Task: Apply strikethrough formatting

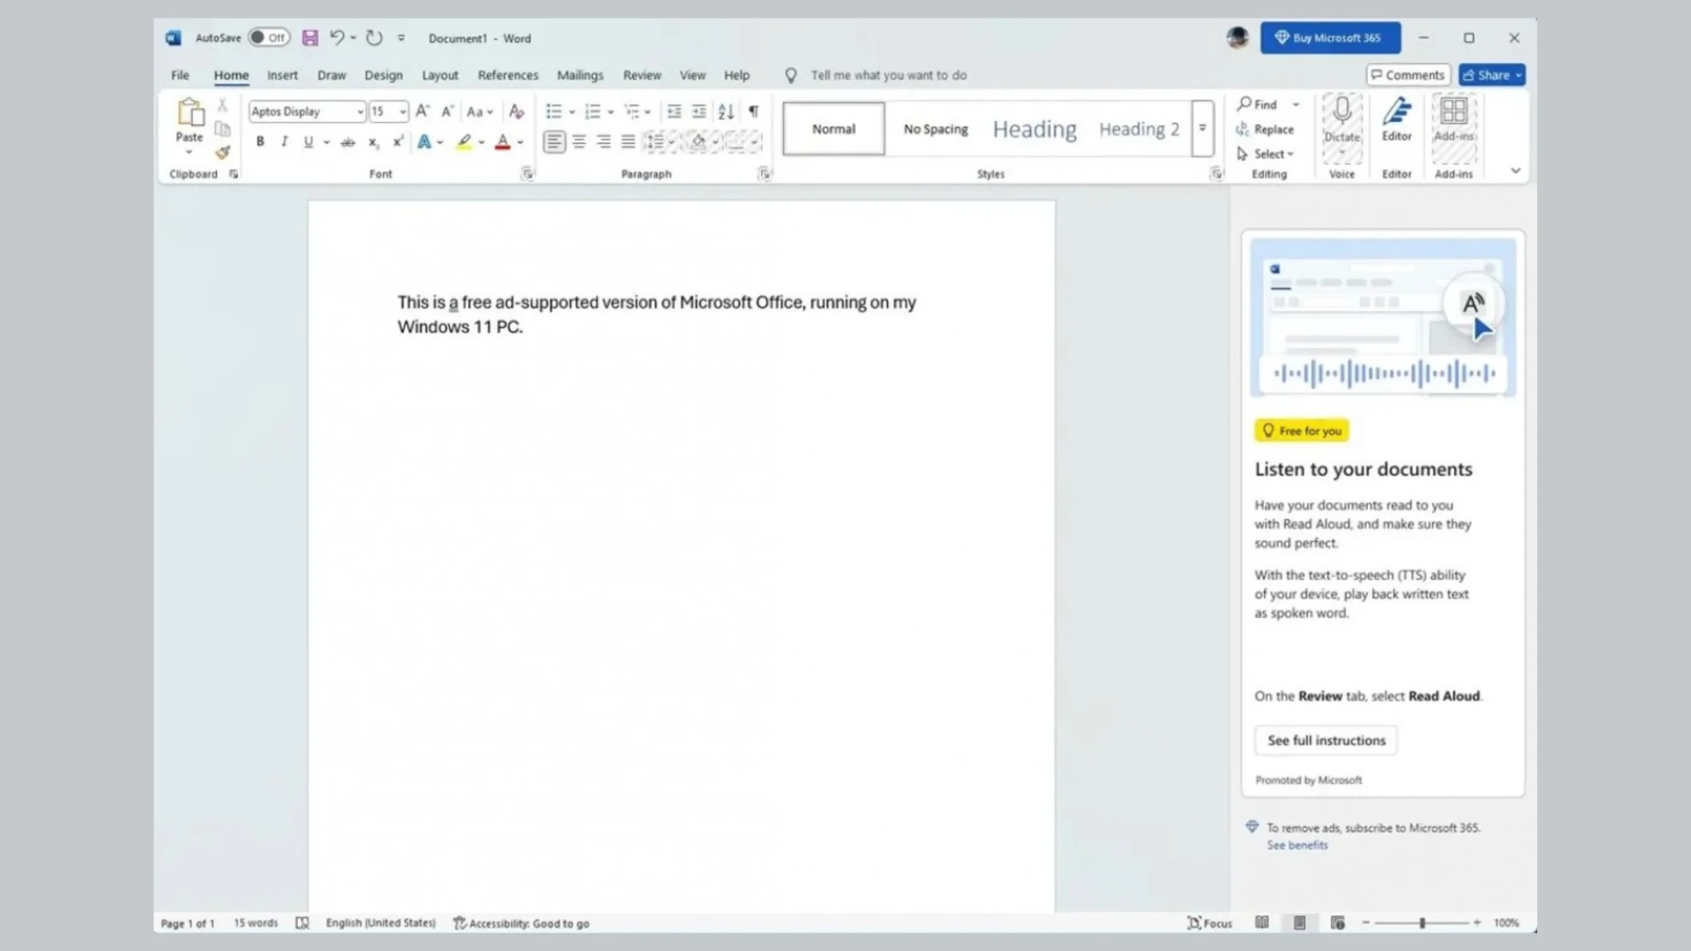Action: pos(347,142)
